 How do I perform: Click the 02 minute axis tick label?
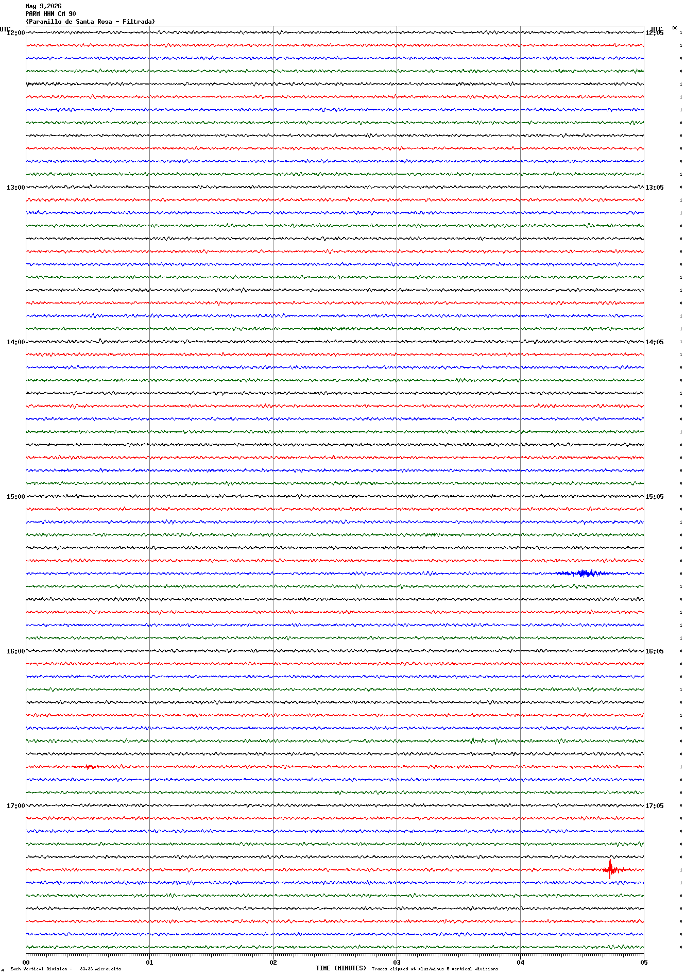click(273, 962)
